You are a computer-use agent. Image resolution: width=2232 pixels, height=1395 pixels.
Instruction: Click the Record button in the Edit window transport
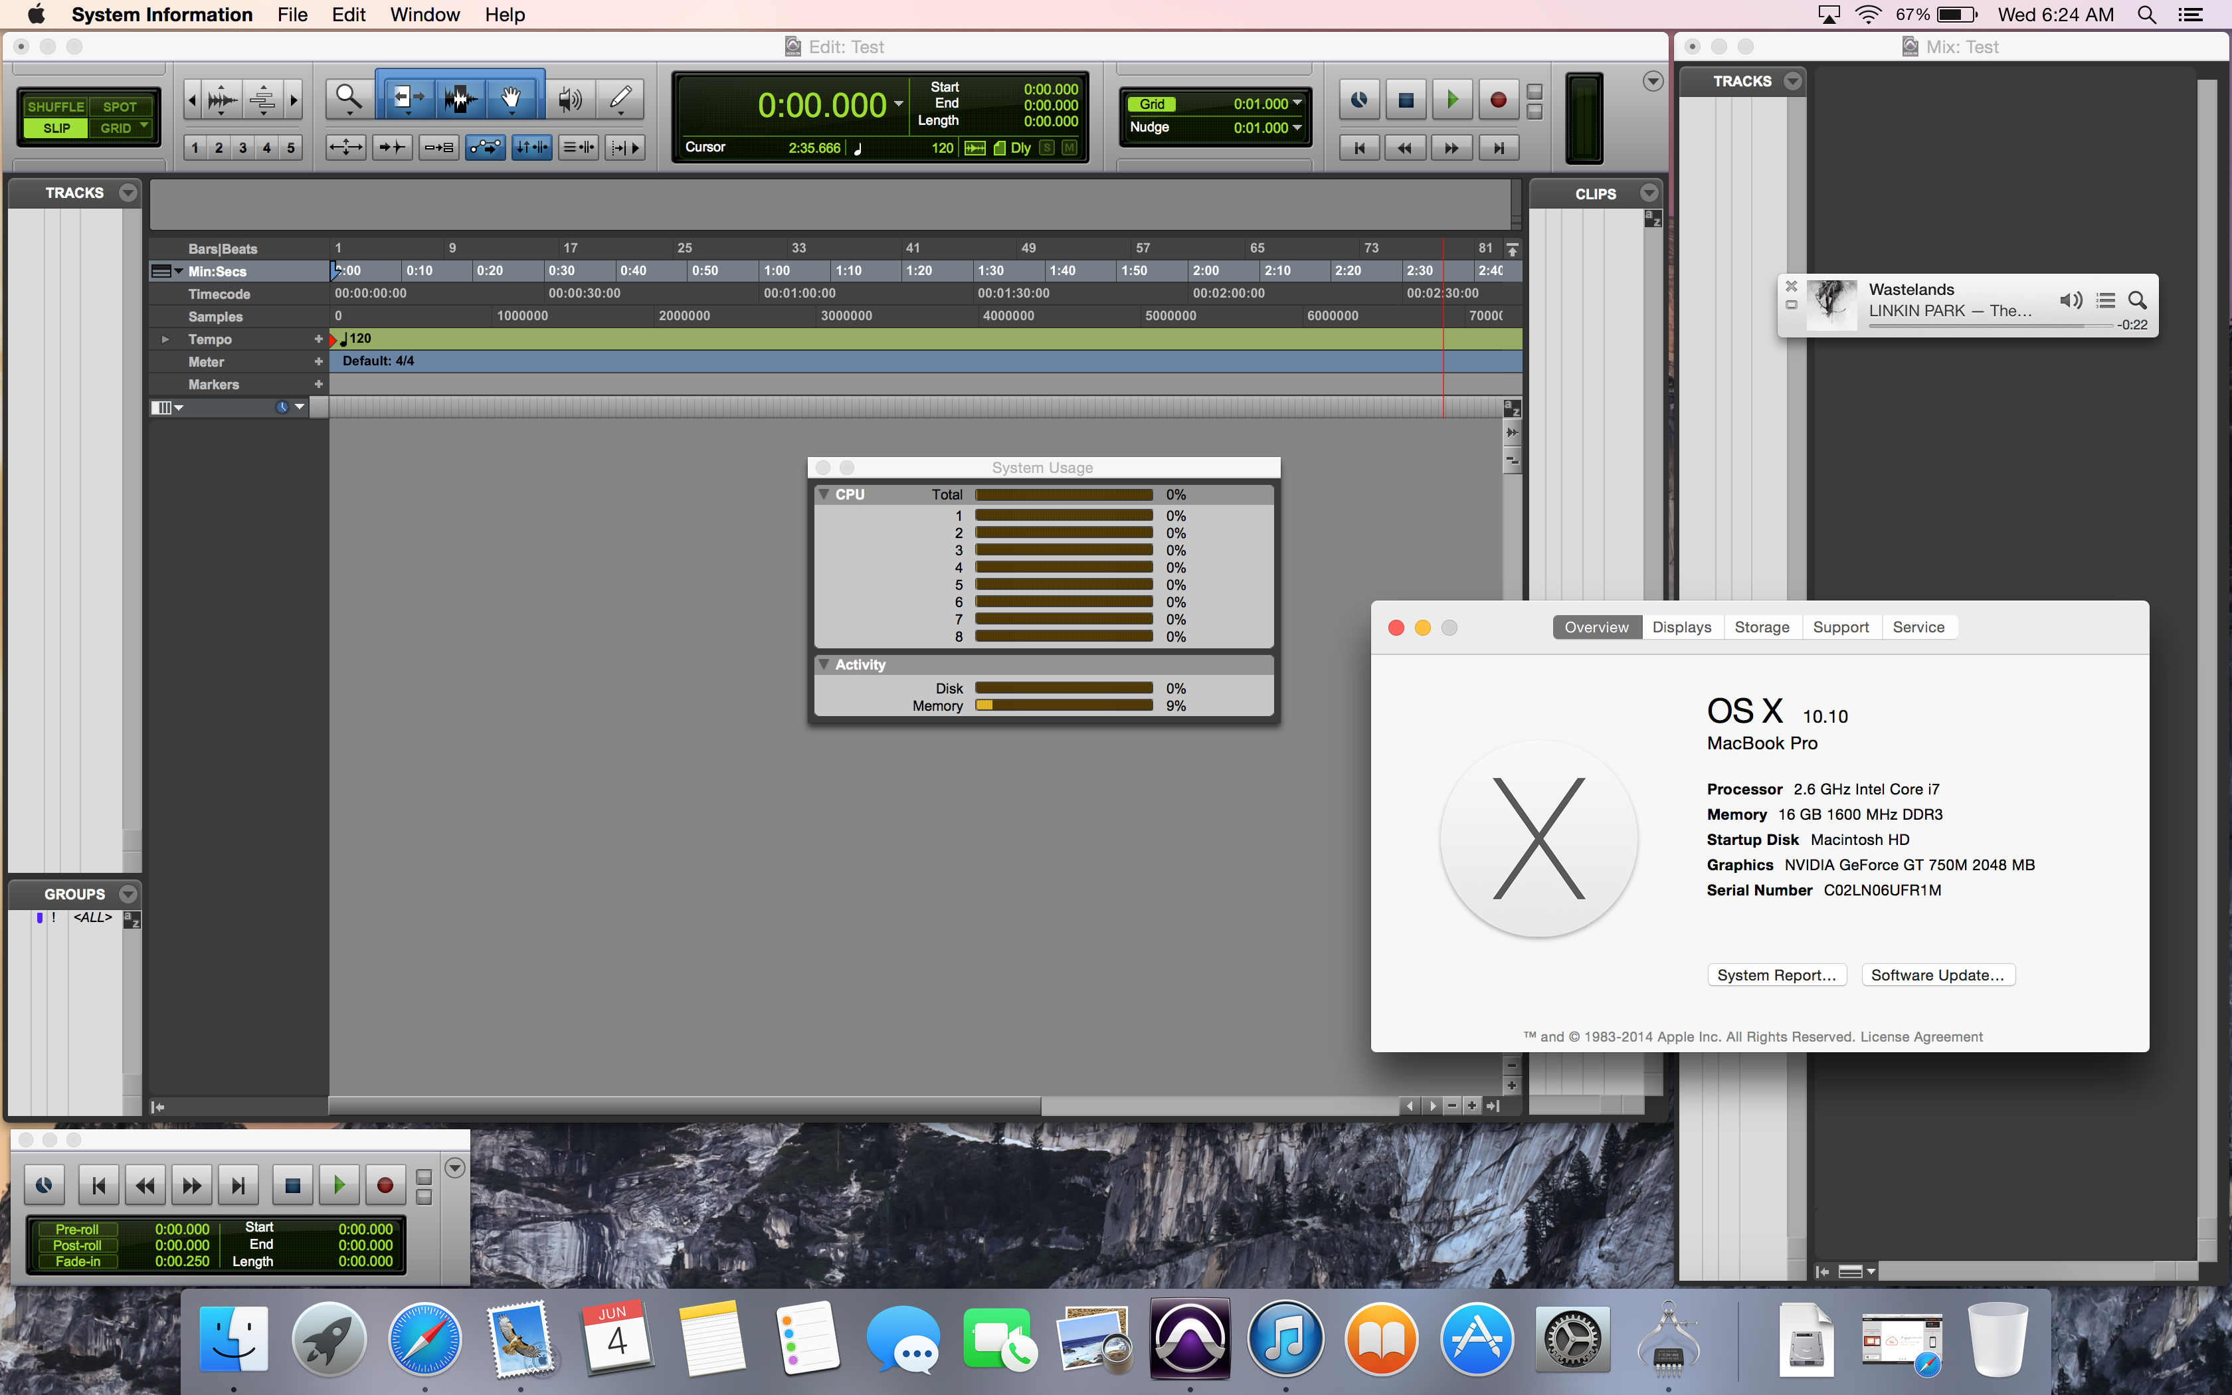pos(1498,100)
